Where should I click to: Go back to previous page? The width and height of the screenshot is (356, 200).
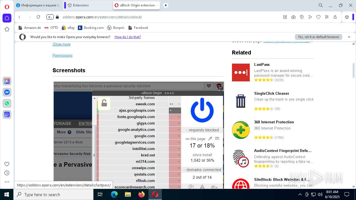tap(19, 17)
